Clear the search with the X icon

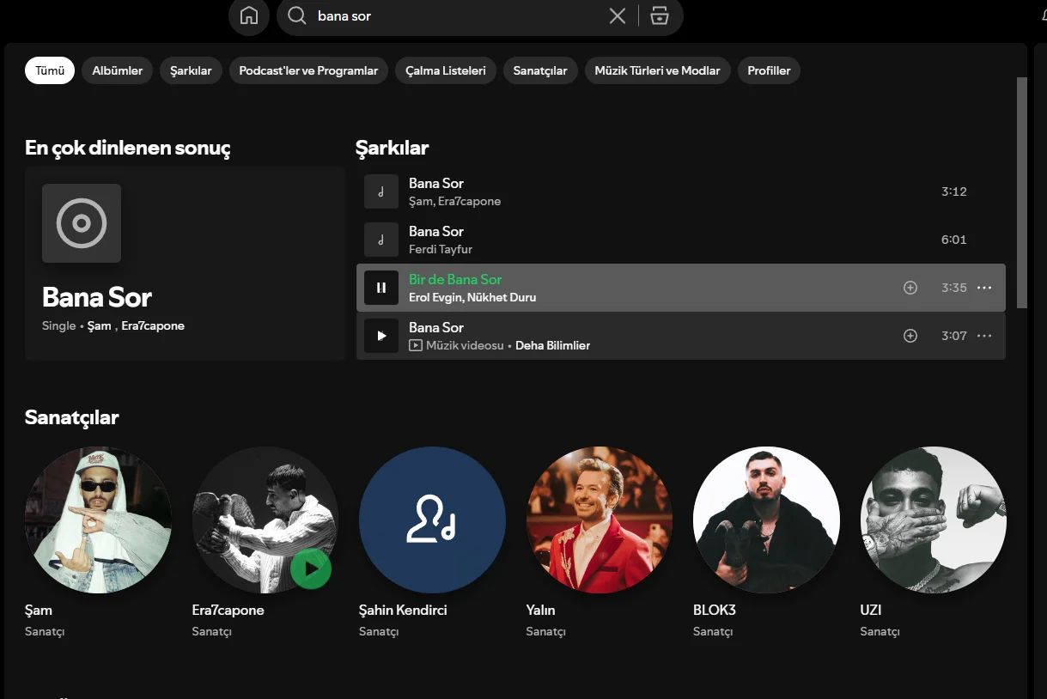click(618, 15)
